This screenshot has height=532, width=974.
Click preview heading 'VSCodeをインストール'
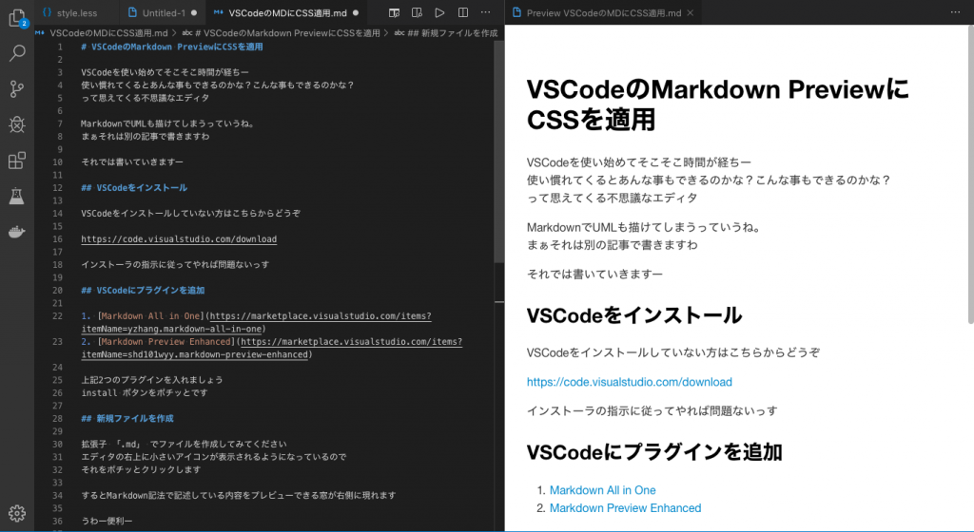(x=634, y=315)
